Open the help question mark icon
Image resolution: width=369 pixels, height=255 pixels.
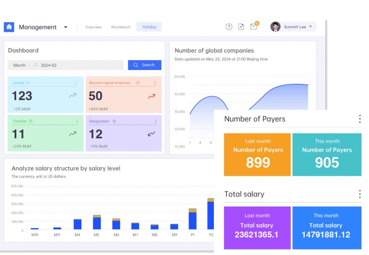[228, 27]
